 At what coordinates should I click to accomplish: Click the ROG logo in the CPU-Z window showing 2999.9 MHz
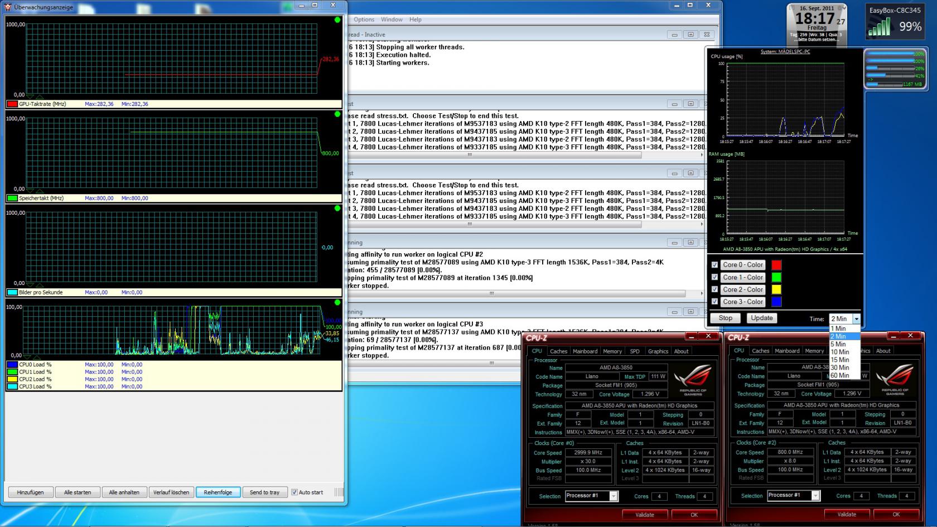pyautogui.click(x=693, y=379)
